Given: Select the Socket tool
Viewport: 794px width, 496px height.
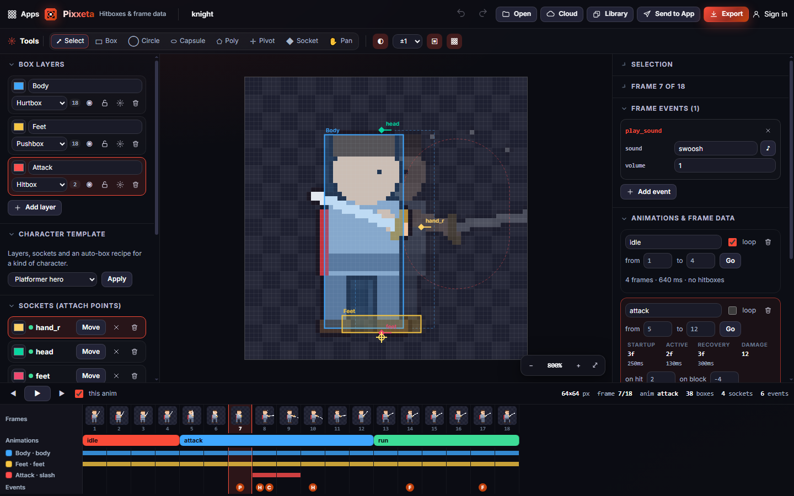Looking at the screenshot, I should [x=302, y=41].
